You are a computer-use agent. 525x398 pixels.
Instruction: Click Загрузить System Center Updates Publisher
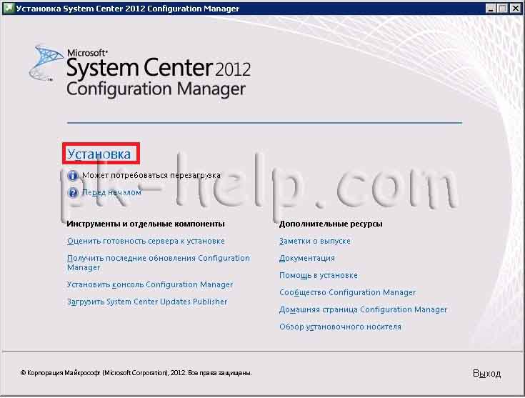tap(147, 302)
